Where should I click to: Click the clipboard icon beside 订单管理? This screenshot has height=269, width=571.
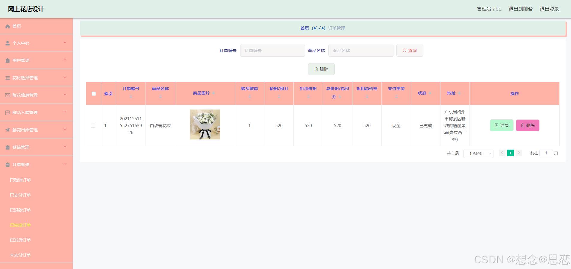tap(8, 165)
